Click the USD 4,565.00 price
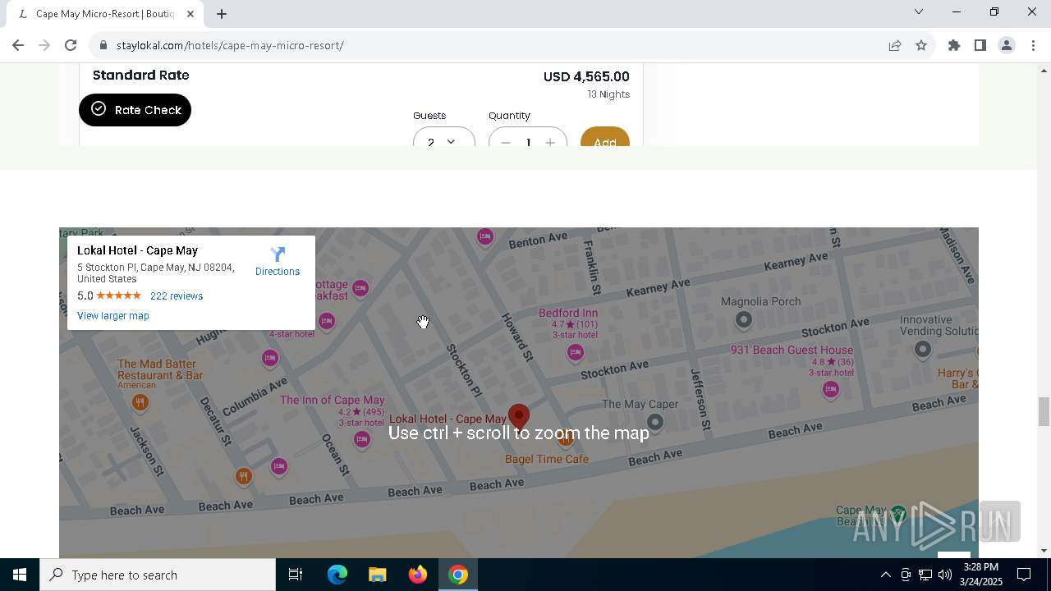This screenshot has height=591, width=1051. [586, 76]
